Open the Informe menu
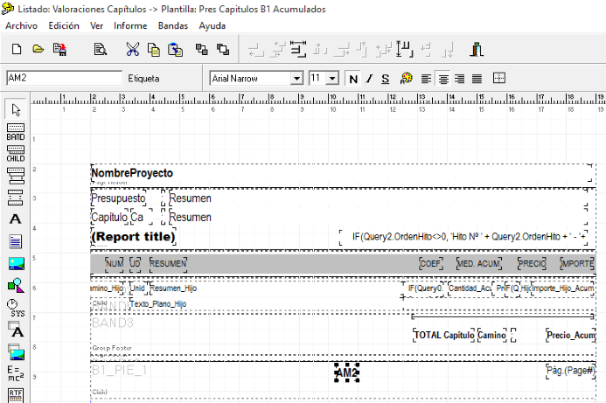This screenshot has height=403, width=606. [130, 25]
